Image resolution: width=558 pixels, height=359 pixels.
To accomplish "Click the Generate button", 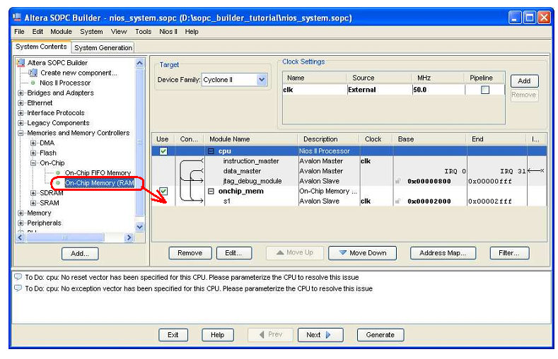I will pyautogui.click(x=380, y=335).
